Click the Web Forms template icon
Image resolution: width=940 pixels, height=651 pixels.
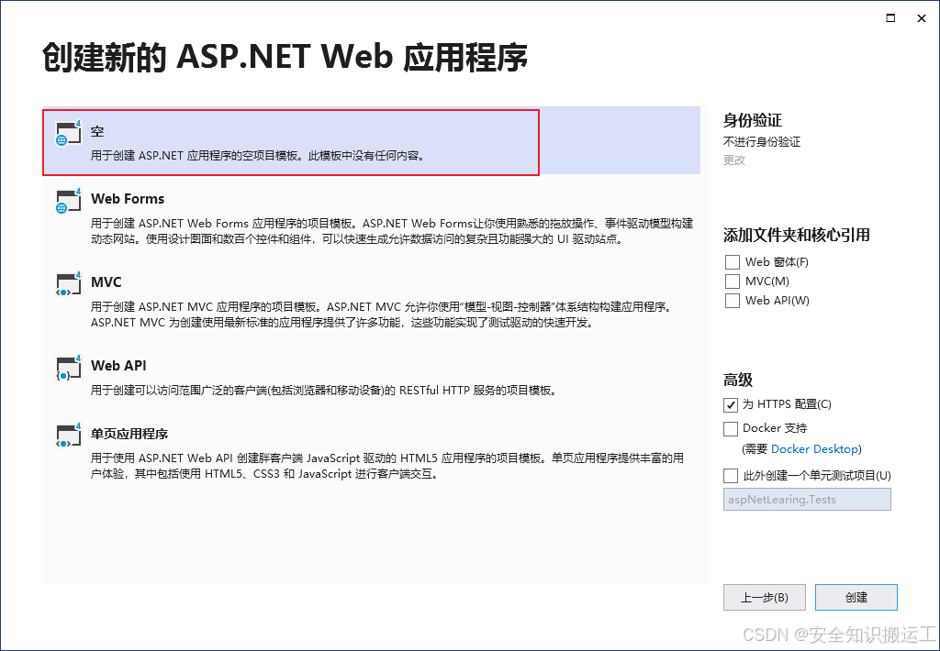(68, 201)
